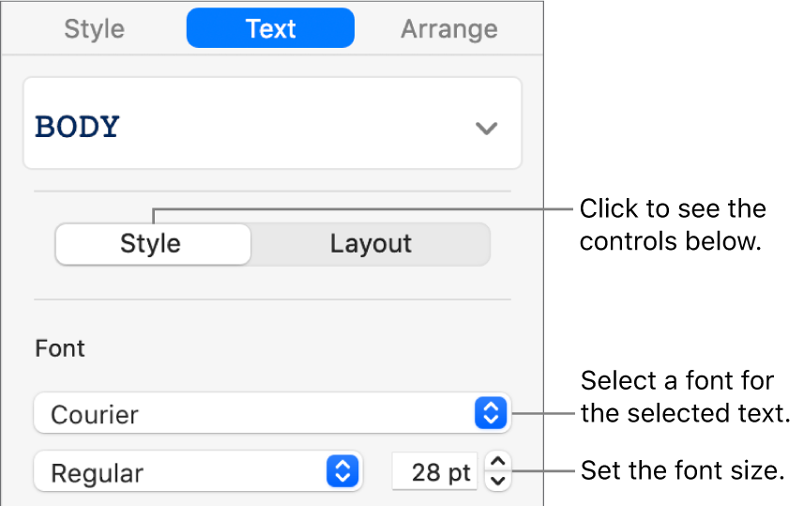Decrease font size with the down arrow
Screen dimensions: 804x506
pos(498,481)
